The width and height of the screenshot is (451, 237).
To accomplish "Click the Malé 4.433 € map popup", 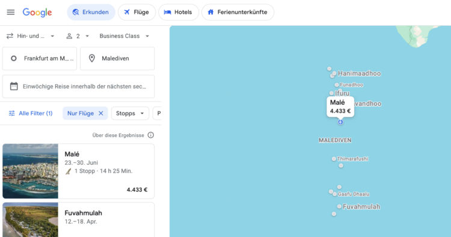I will pyautogui.click(x=340, y=106).
